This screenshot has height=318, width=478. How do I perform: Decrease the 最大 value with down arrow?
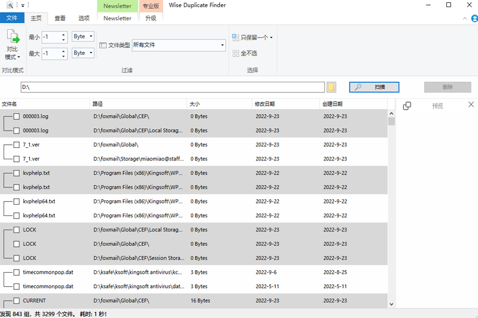(63, 56)
